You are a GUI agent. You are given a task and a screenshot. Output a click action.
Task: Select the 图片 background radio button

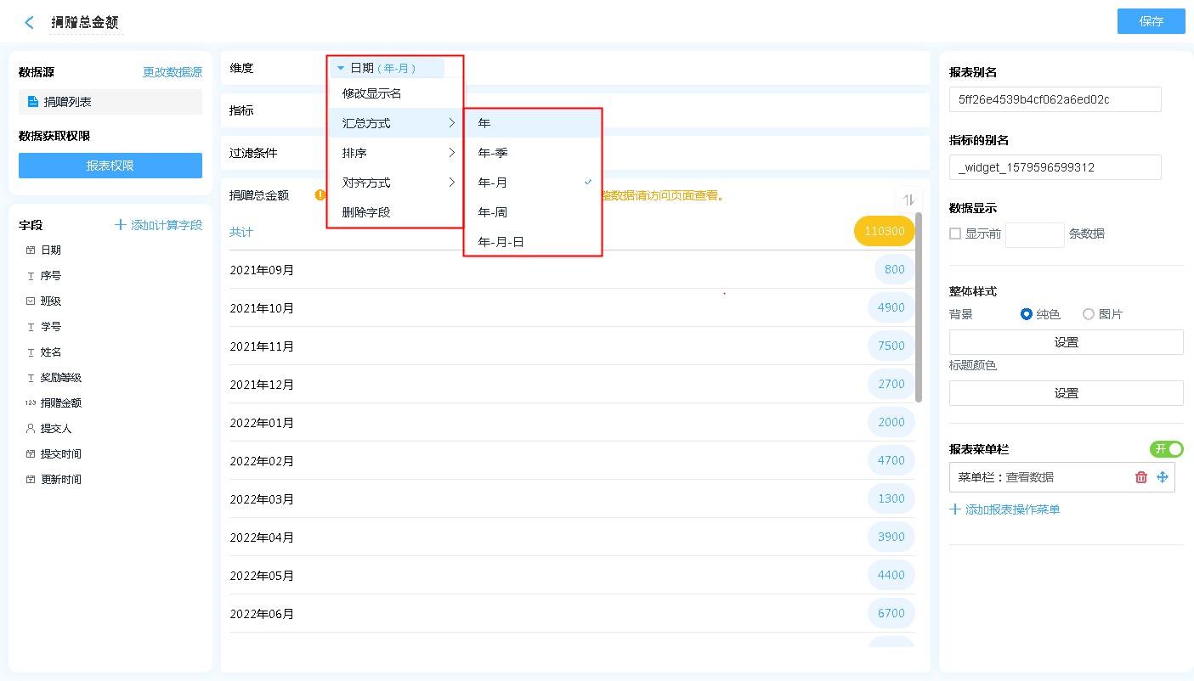coord(1088,314)
